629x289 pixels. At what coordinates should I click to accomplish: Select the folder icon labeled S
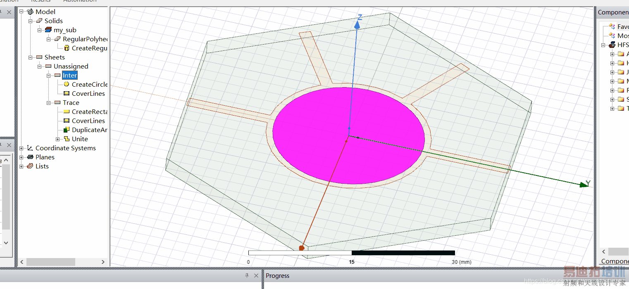tap(621, 99)
